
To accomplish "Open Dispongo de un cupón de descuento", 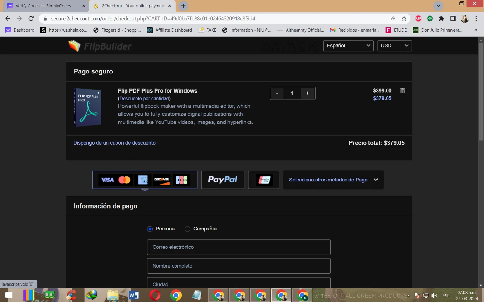I will [114, 143].
